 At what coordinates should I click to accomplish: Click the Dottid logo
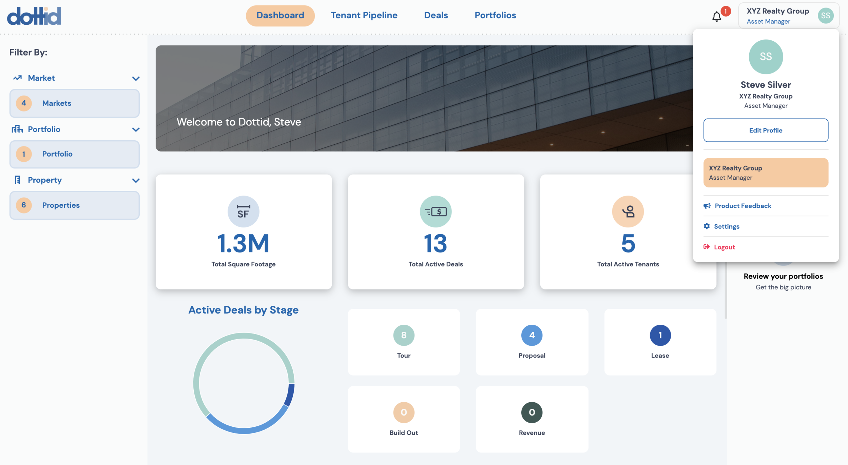34,16
